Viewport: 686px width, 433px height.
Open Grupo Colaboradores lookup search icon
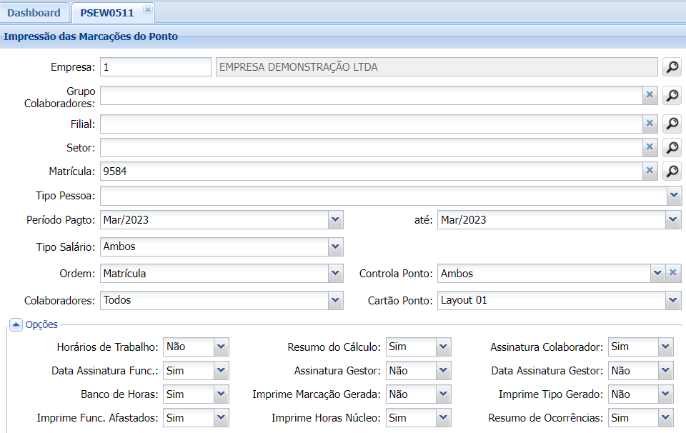point(672,96)
